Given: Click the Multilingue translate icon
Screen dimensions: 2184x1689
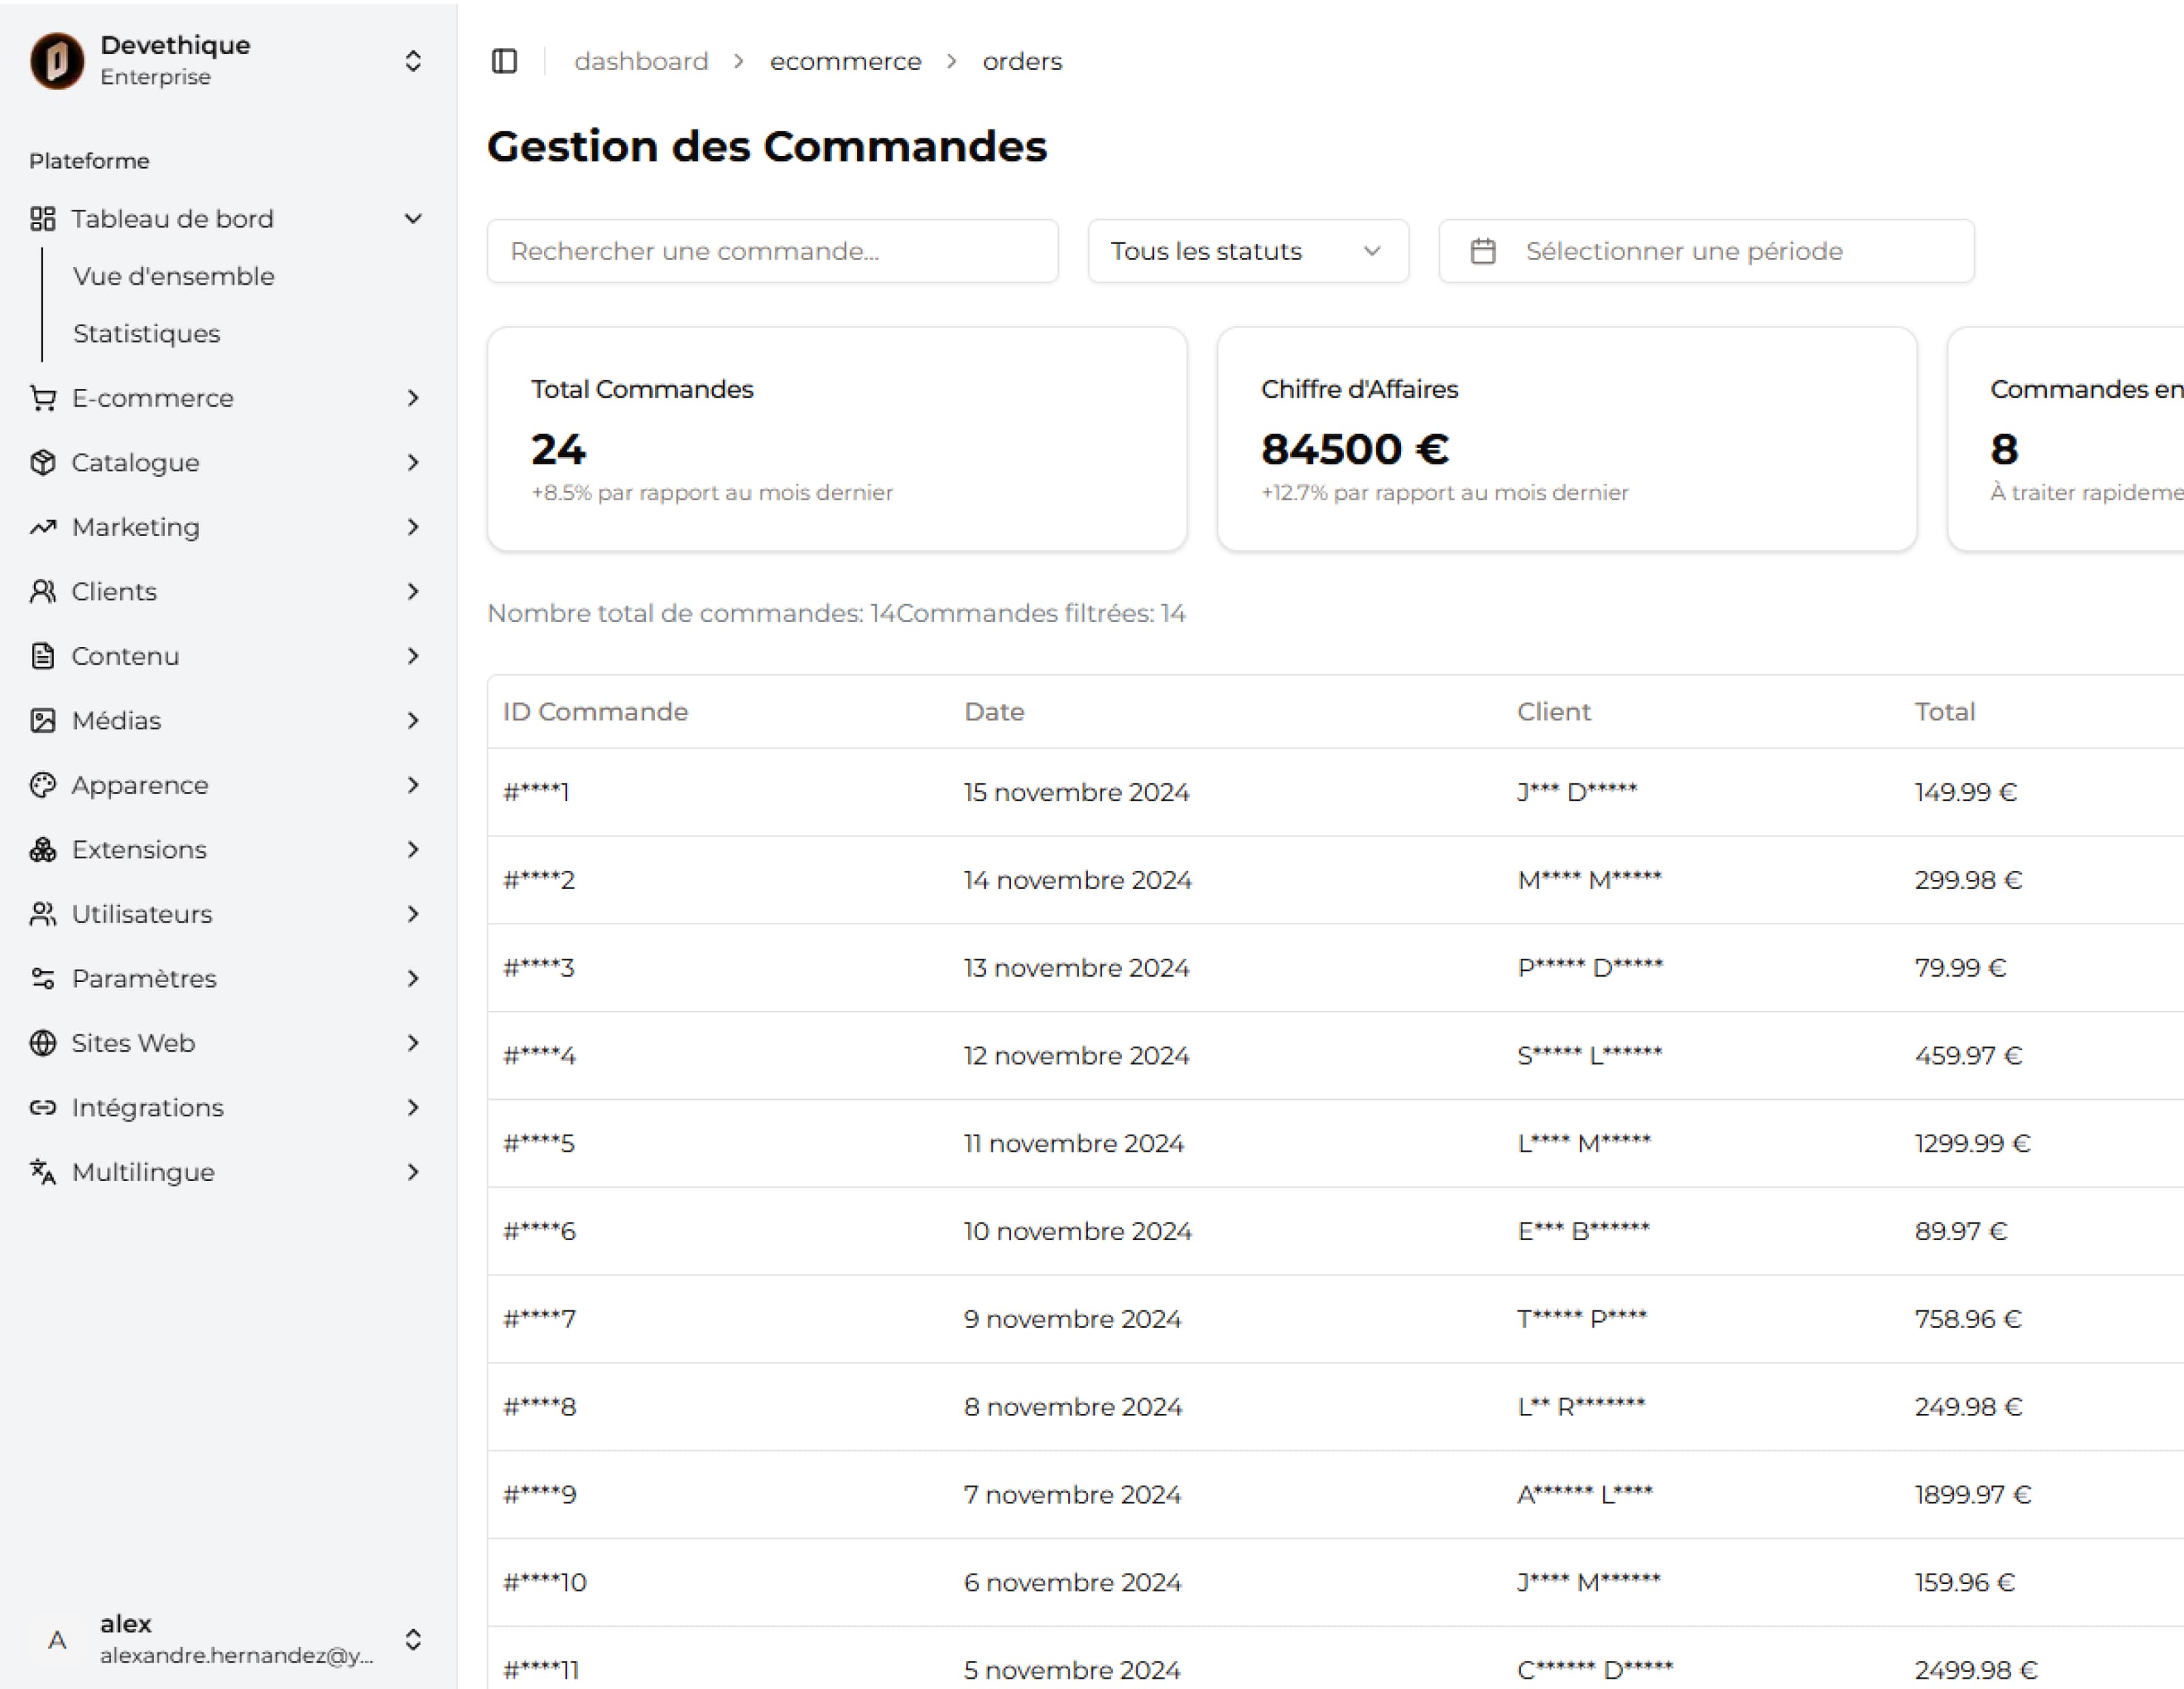Looking at the screenshot, I should (x=42, y=1171).
